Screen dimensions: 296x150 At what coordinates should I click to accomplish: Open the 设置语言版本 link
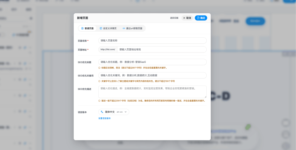[x=104, y=118]
